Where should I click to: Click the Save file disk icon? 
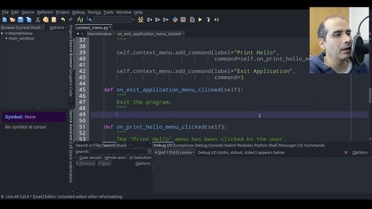(21, 20)
